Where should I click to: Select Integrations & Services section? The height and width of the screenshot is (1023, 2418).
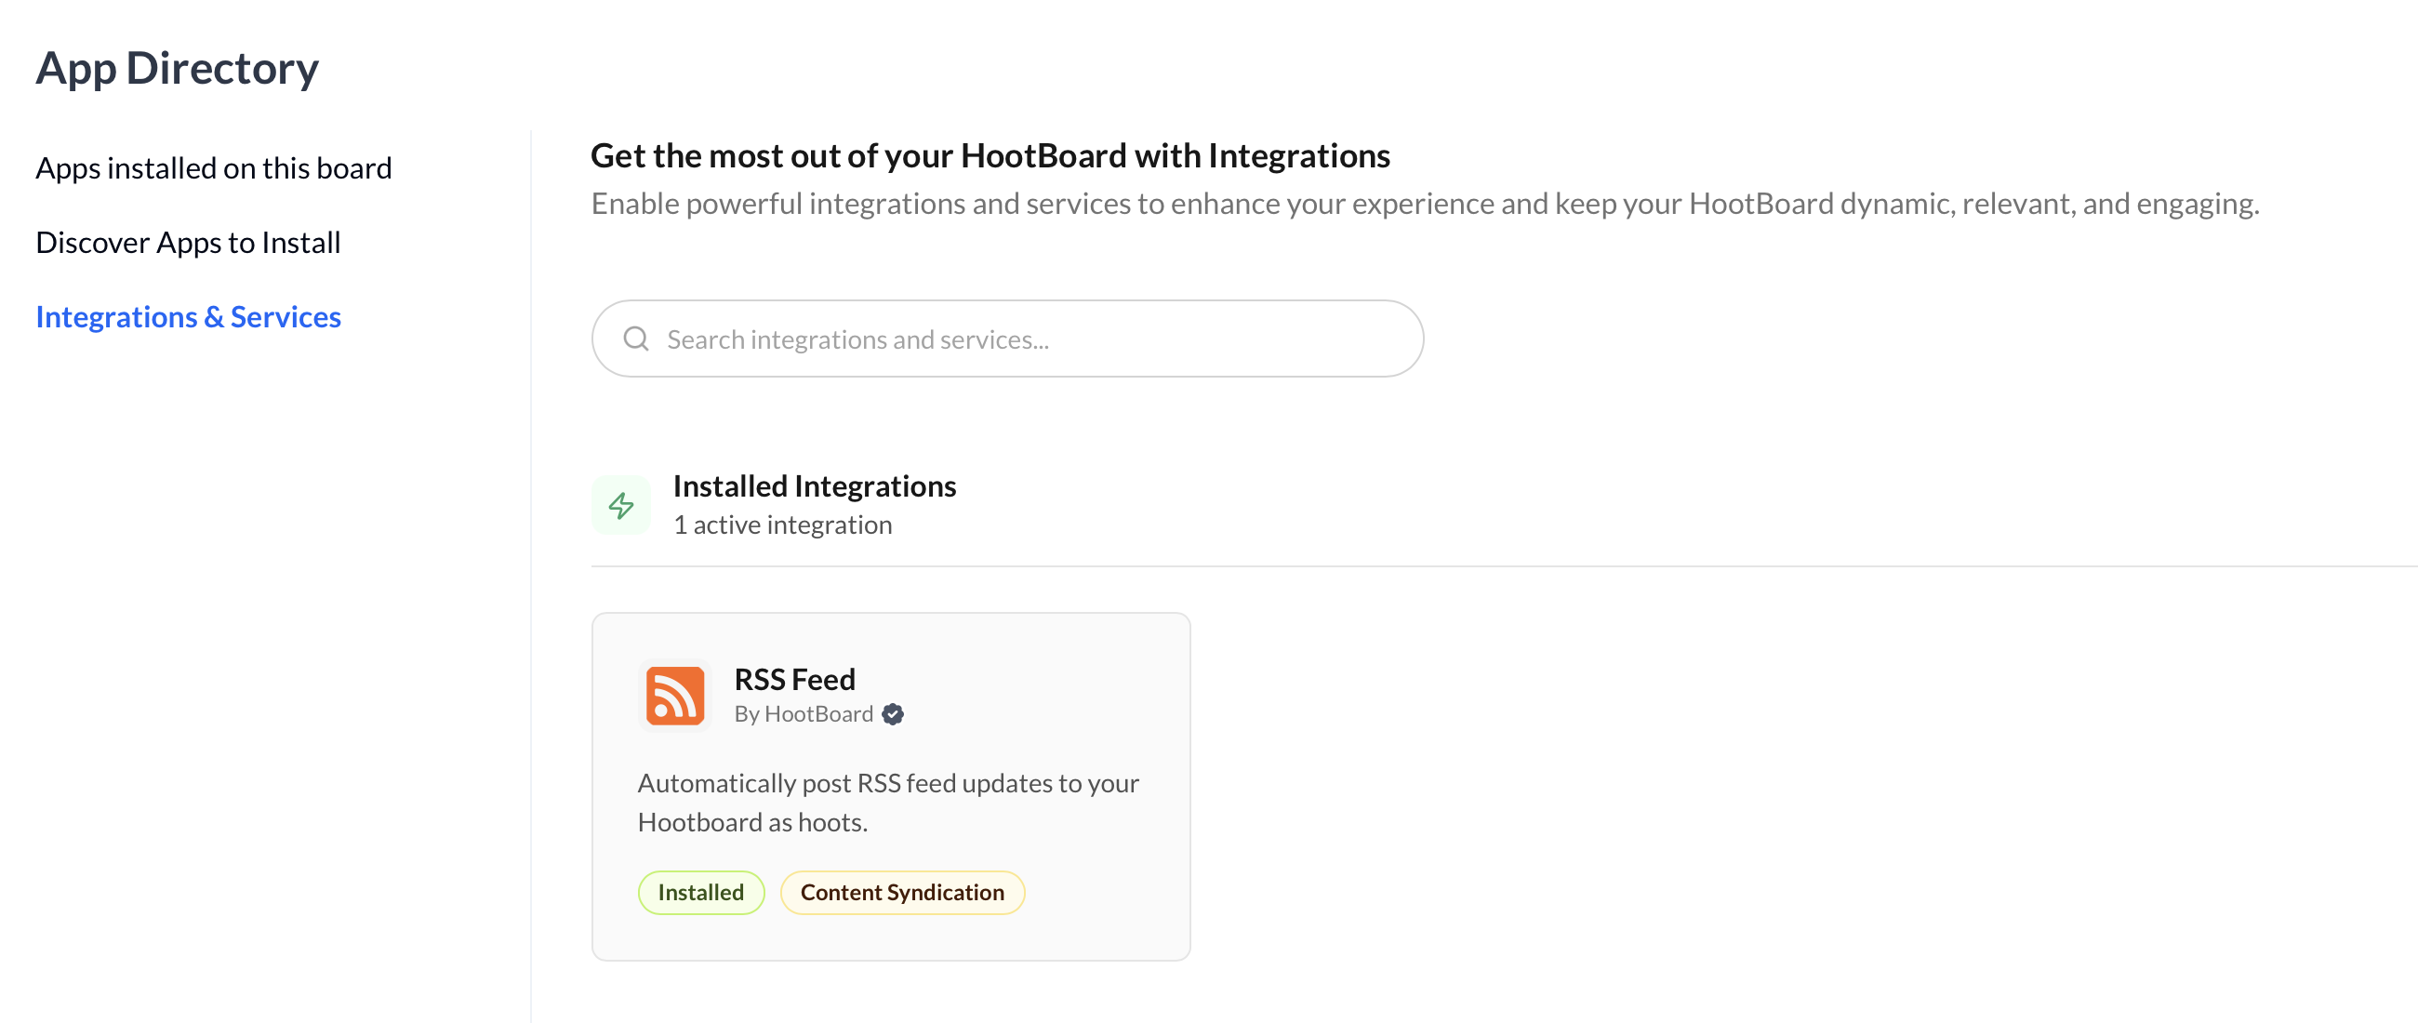pos(188,317)
